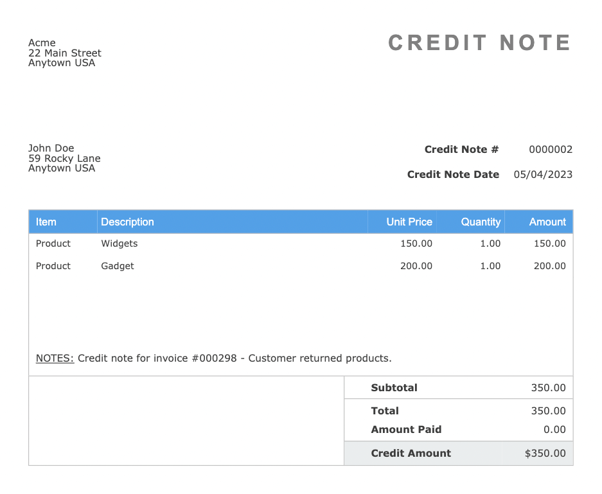Click the Subtotal label

pyautogui.click(x=394, y=388)
